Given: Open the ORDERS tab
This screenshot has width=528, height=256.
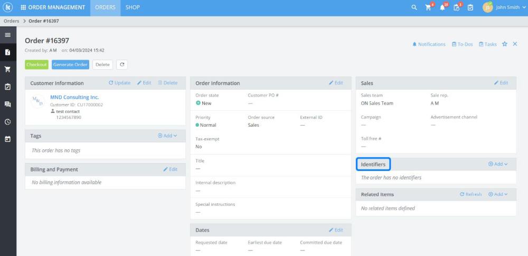Looking at the screenshot, I should tap(106, 7).
